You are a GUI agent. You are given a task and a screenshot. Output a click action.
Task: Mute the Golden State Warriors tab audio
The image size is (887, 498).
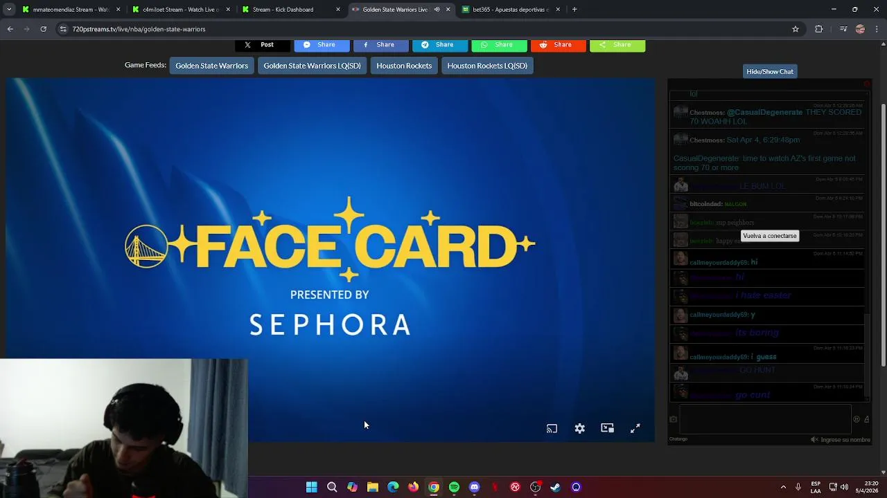click(x=437, y=10)
